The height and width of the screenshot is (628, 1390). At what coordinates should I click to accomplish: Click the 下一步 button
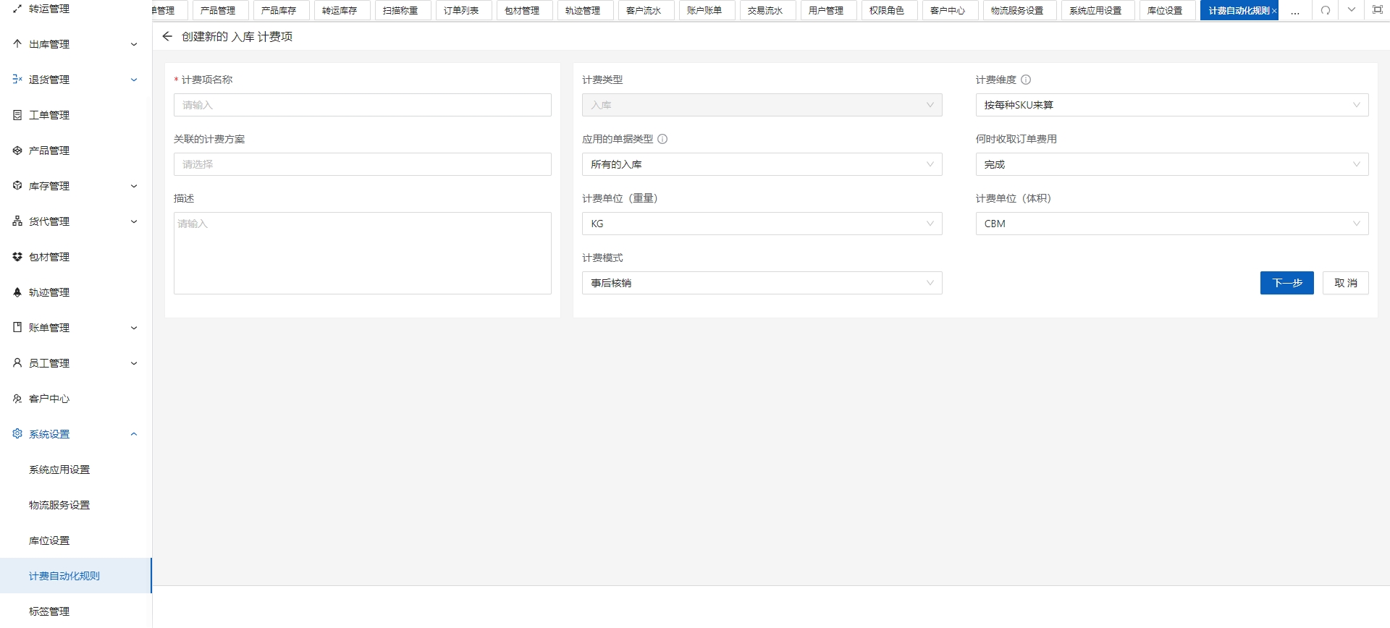point(1286,283)
